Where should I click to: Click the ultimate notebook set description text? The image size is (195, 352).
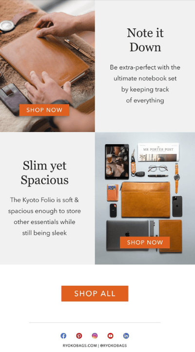click(x=145, y=84)
